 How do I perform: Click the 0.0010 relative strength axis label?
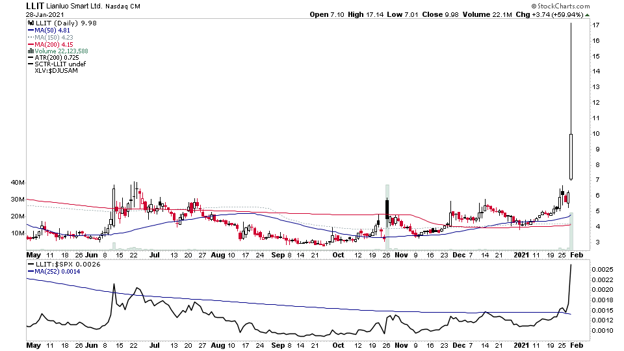[602, 330]
